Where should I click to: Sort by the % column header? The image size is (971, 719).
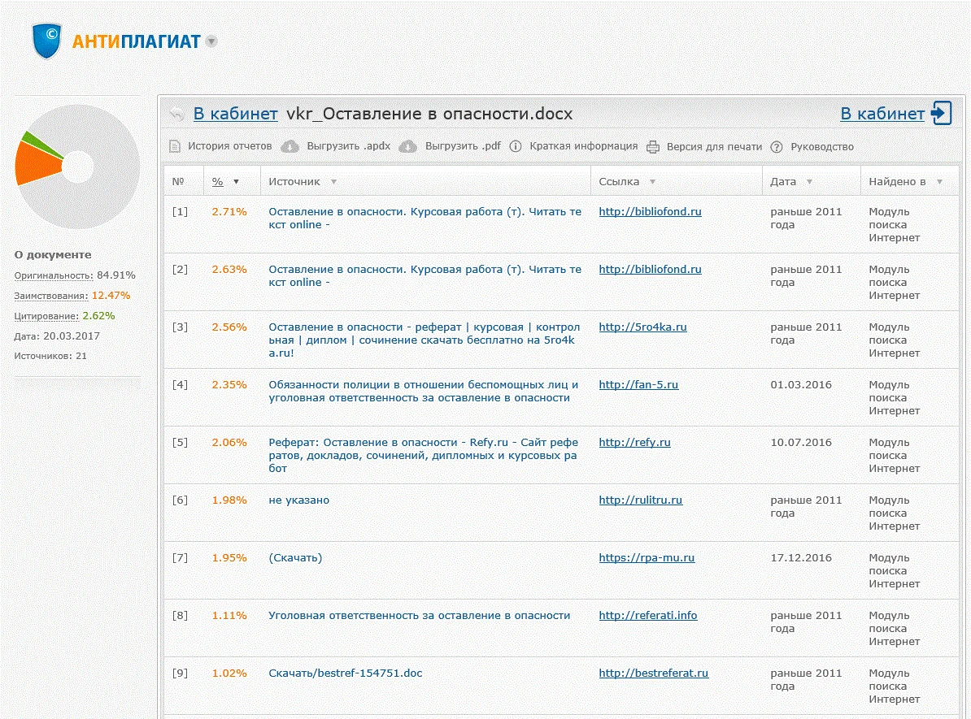pyautogui.click(x=218, y=182)
